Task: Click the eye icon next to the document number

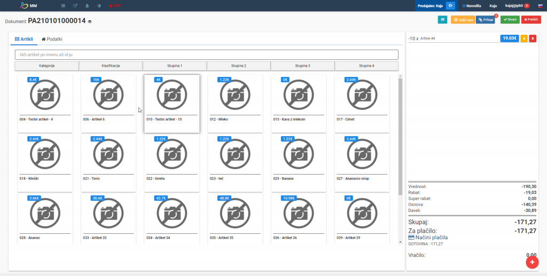Action: tap(90, 21)
